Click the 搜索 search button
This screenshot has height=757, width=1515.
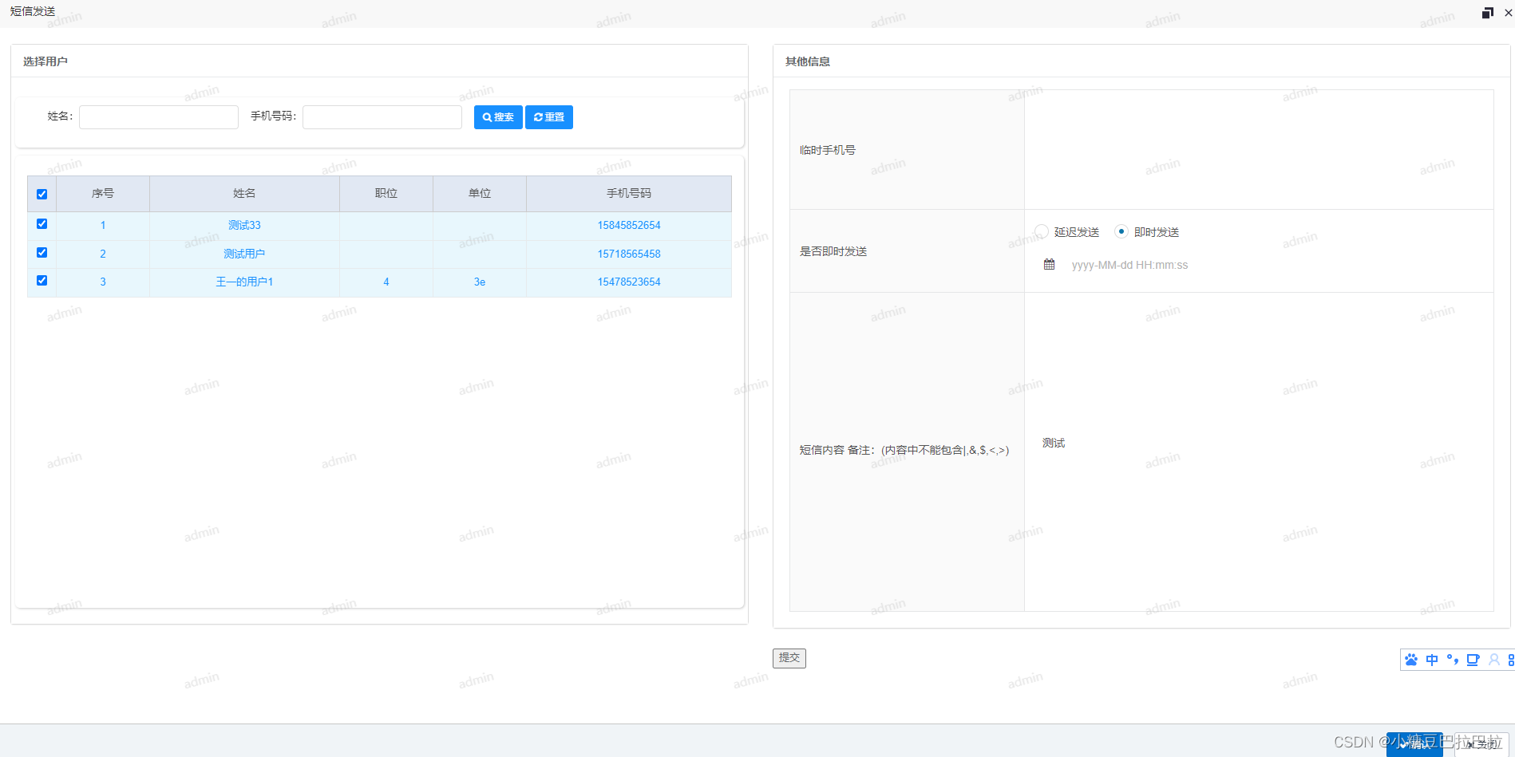tap(498, 117)
